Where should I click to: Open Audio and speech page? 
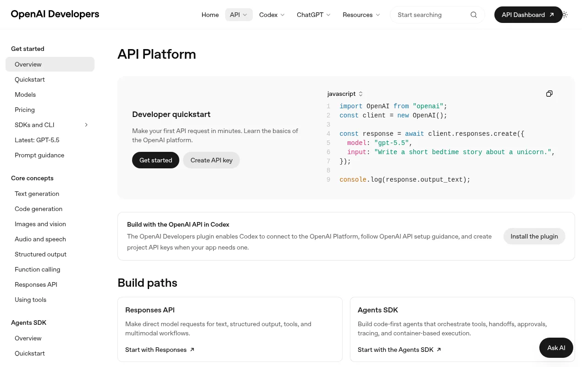[50, 239]
